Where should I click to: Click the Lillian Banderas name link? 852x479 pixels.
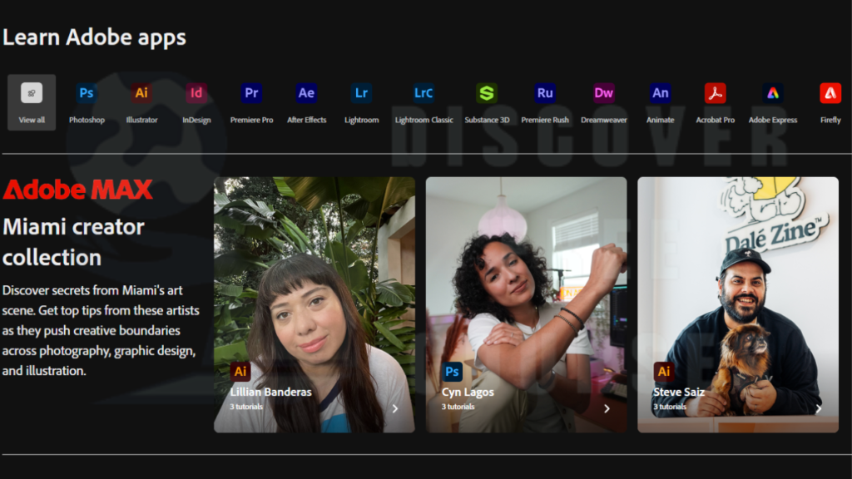click(x=270, y=392)
